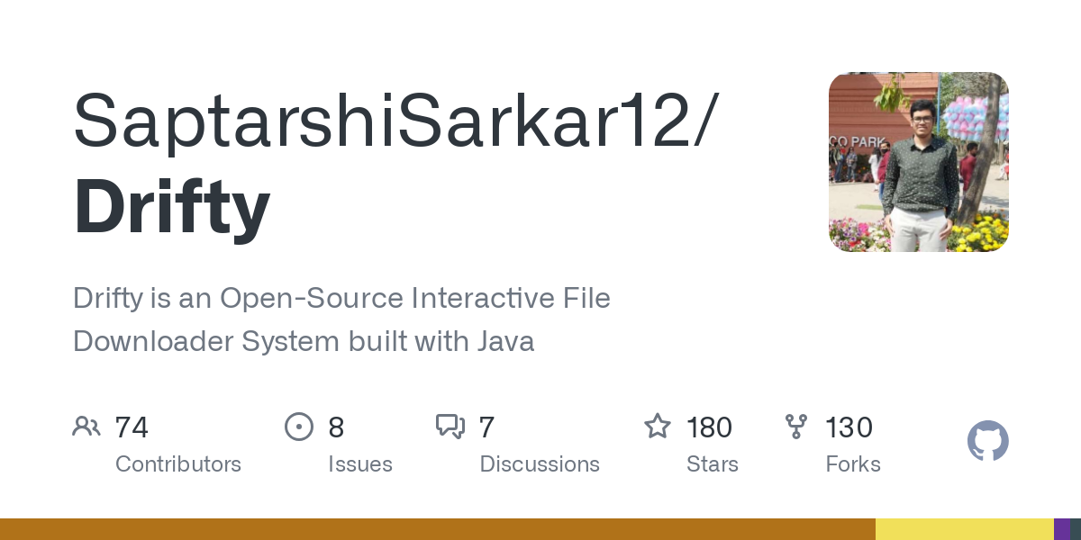Click the Drifty description text
The image size is (1081, 540).
[x=341, y=319]
